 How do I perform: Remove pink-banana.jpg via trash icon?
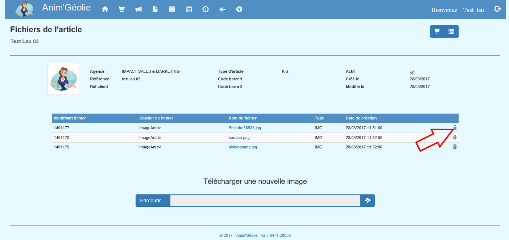pyautogui.click(x=455, y=147)
